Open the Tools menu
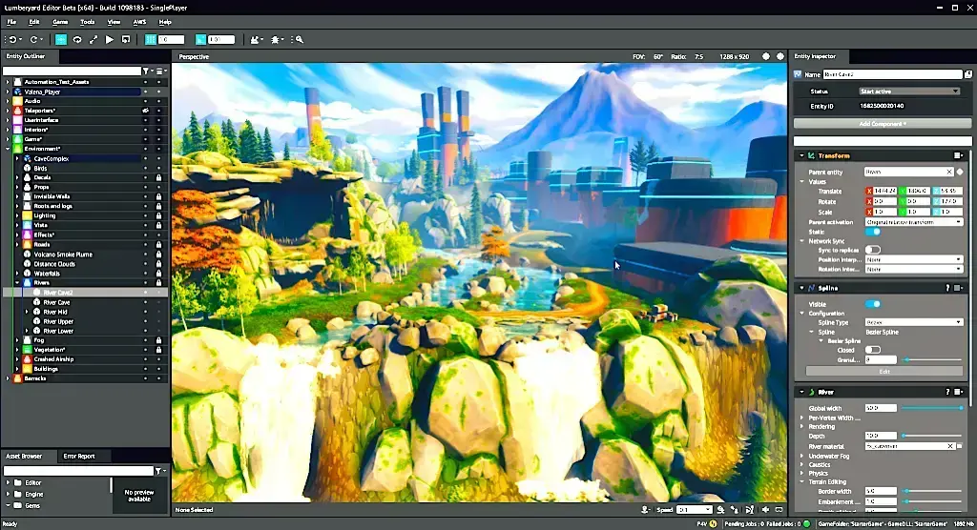977x530 pixels. pos(87,22)
